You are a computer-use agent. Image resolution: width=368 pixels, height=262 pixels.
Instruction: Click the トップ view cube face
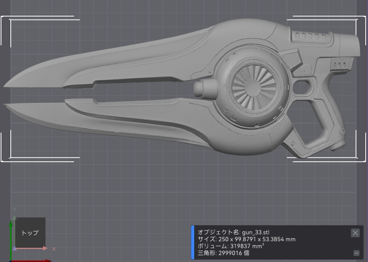[x=30, y=233]
